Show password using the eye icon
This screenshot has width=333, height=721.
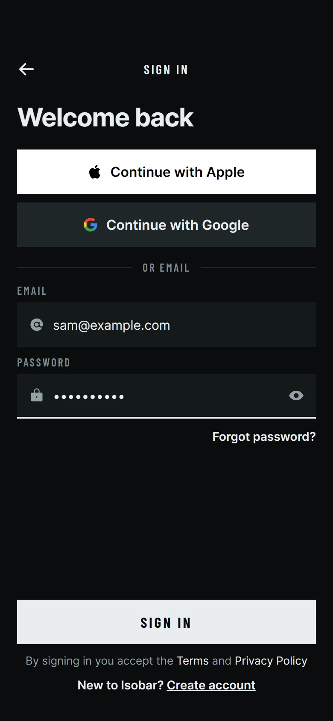pyautogui.click(x=296, y=396)
